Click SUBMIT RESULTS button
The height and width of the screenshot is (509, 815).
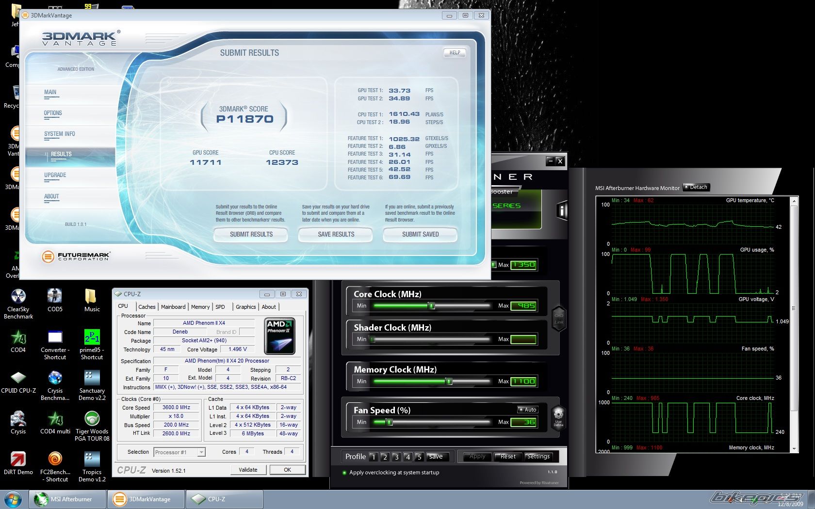(251, 234)
